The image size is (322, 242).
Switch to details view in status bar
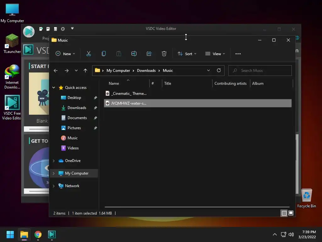point(284,213)
